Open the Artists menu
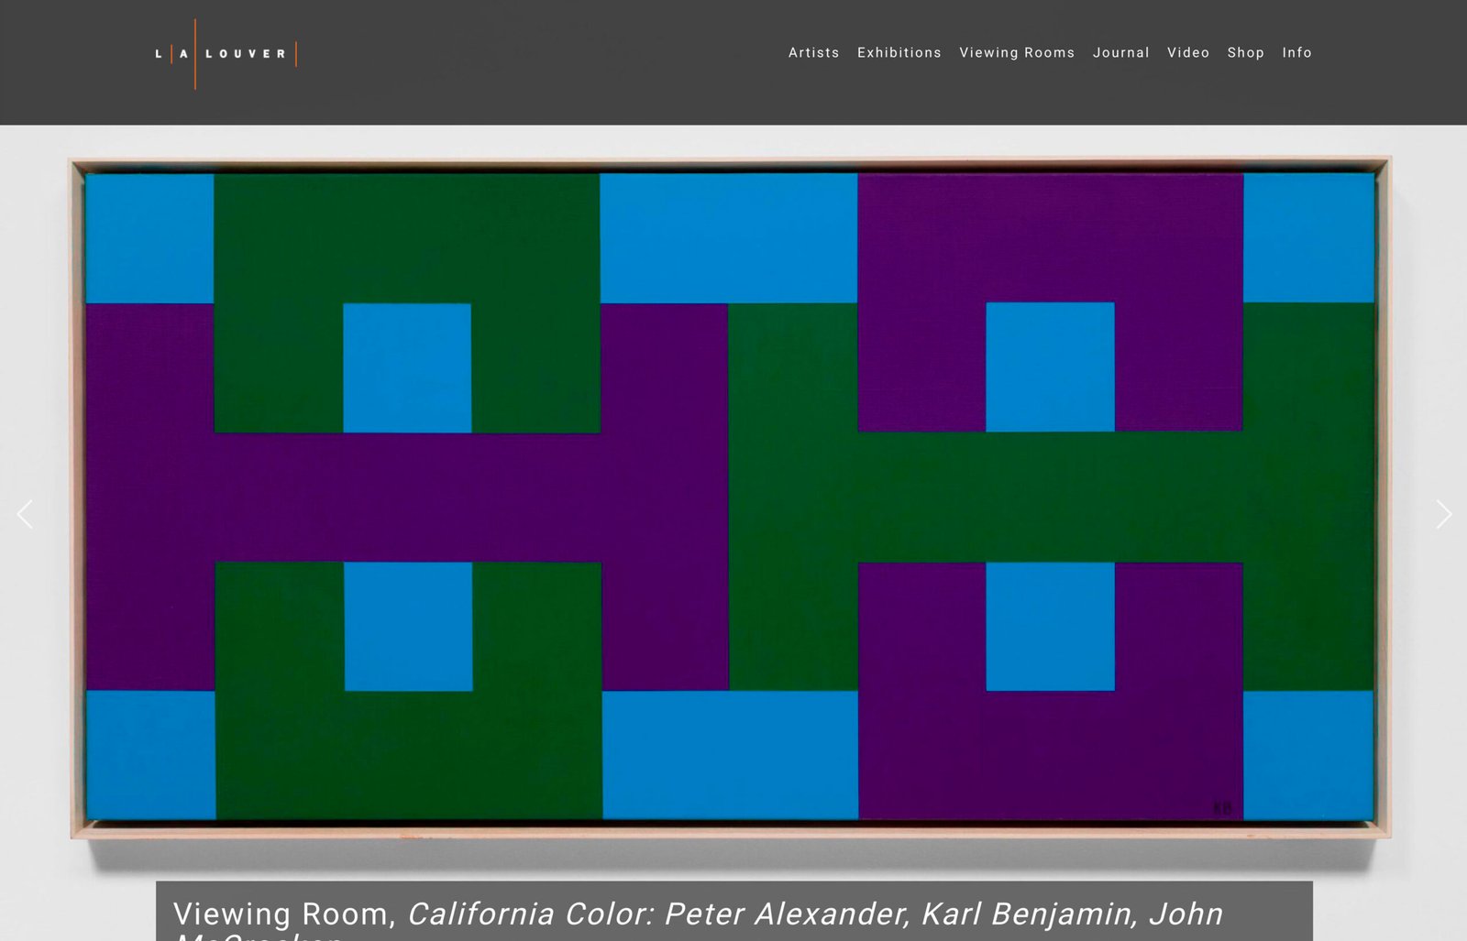The width and height of the screenshot is (1467, 941). click(x=813, y=53)
